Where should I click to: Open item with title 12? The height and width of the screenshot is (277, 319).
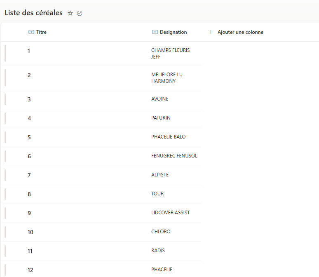[30, 270]
